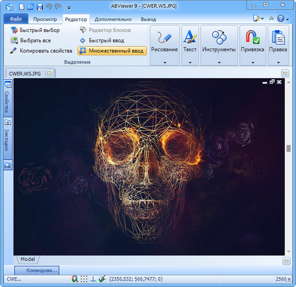Switch to the Просмотр ribbon tab
Image resolution: width=296 pixels, height=287 pixels.
45,19
